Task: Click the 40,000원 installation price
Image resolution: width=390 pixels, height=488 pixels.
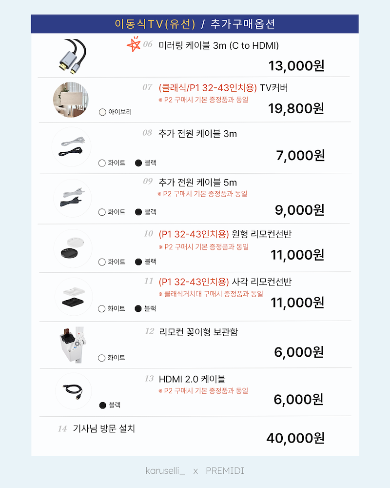Action: 295,438
